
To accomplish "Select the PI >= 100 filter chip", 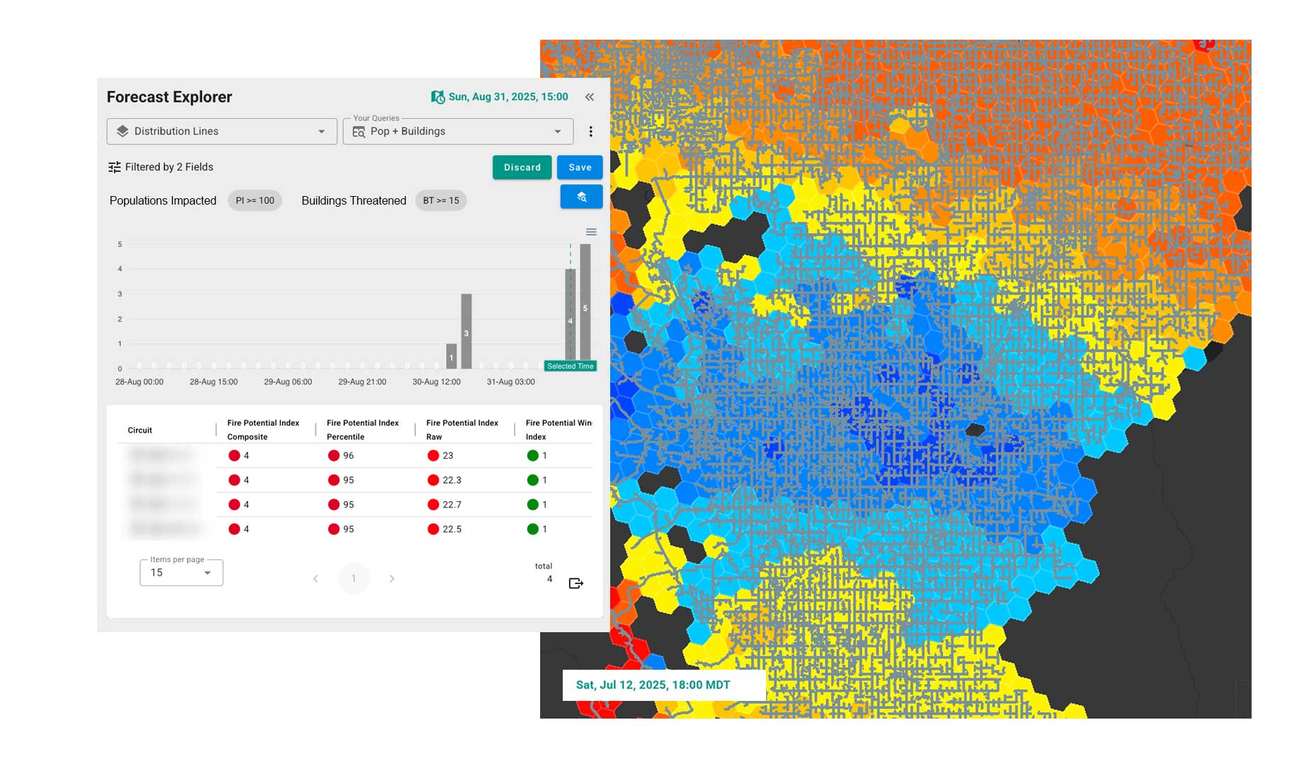I will point(254,201).
